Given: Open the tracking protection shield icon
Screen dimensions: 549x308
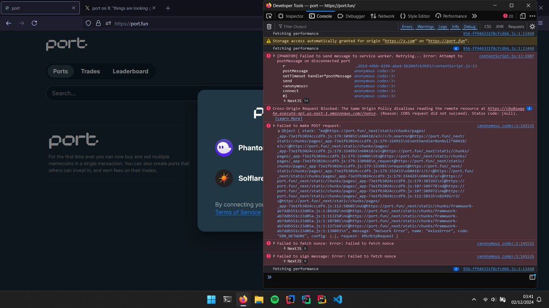Looking at the screenshot, I should [89, 23].
